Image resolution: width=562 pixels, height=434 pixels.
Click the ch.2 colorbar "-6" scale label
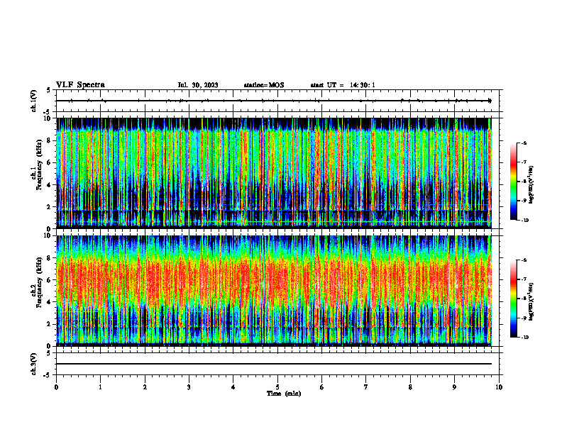click(x=524, y=260)
